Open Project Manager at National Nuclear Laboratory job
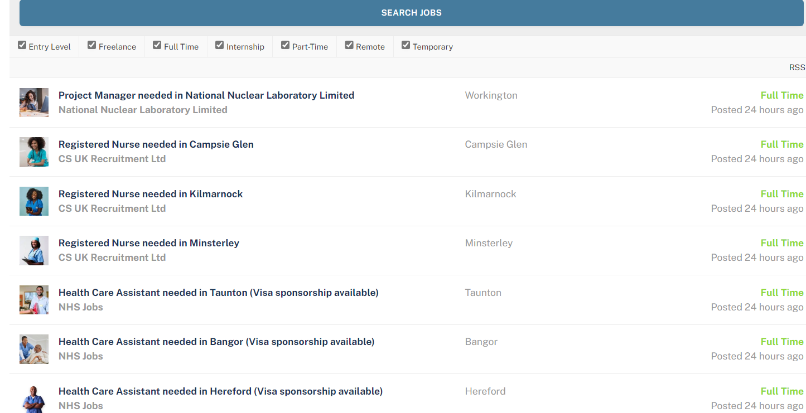Screen dimensions: 806x413 click(206, 95)
